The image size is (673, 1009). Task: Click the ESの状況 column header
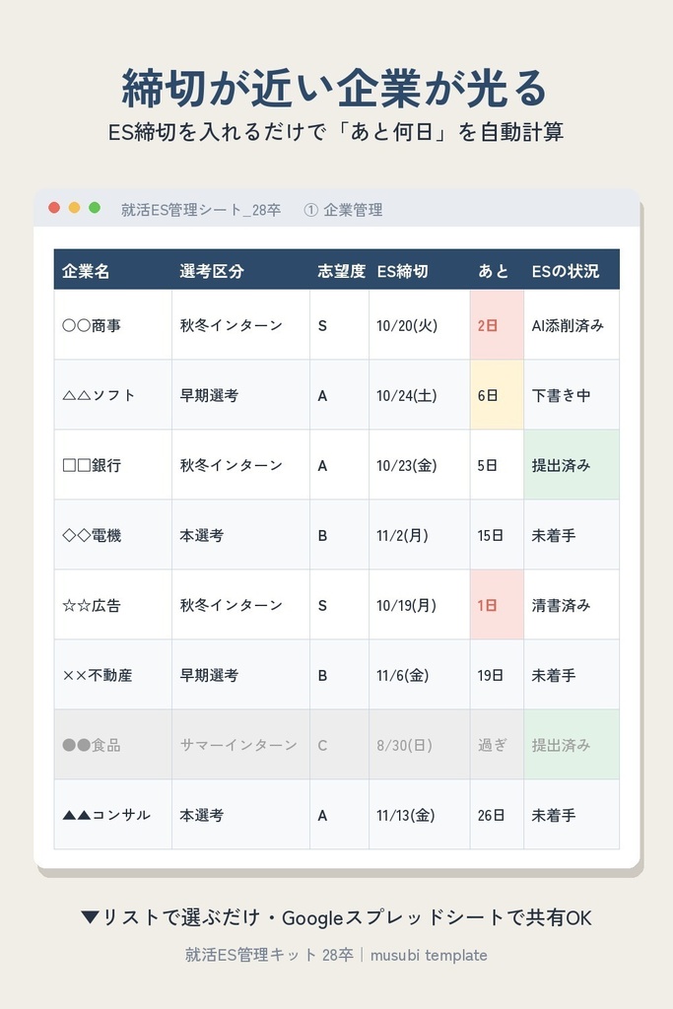pos(572,270)
